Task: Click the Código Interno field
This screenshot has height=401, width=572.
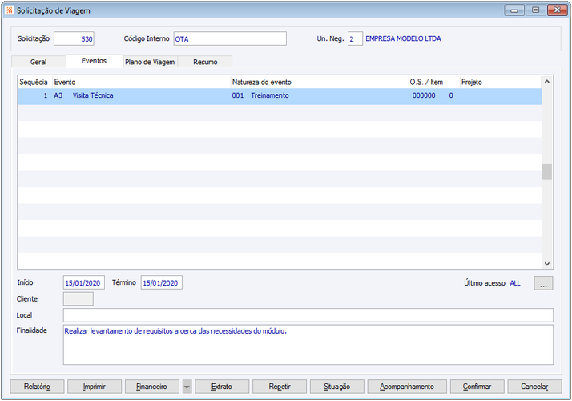Action: click(x=230, y=38)
